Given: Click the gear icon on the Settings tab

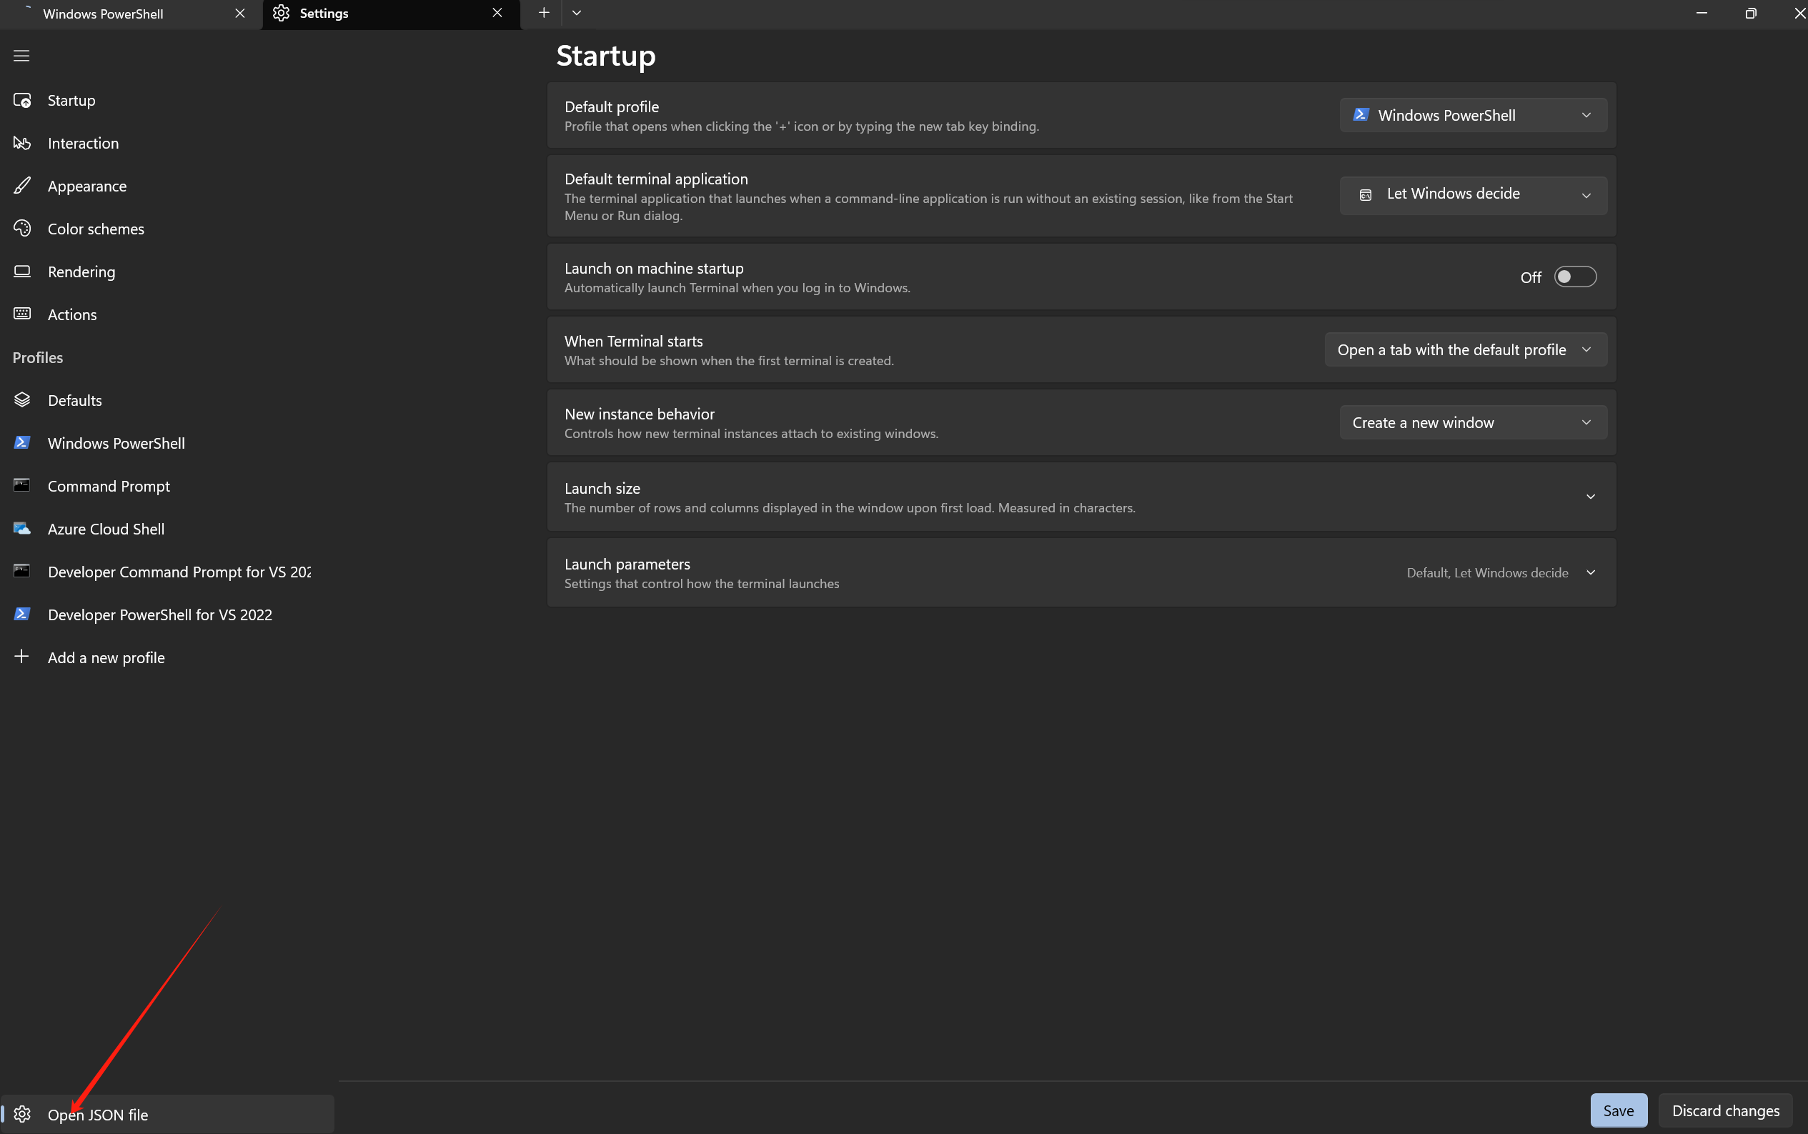Looking at the screenshot, I should point(282,13).
